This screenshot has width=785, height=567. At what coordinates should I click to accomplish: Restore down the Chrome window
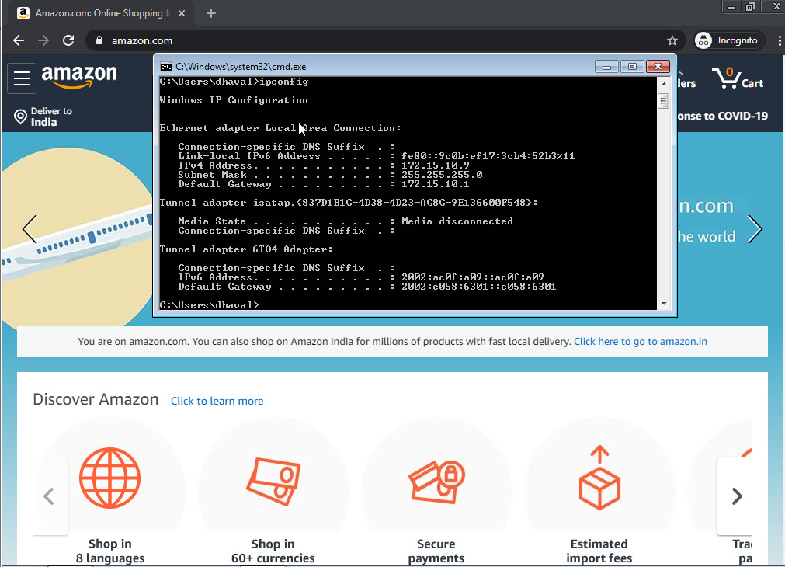pos(750,6)
